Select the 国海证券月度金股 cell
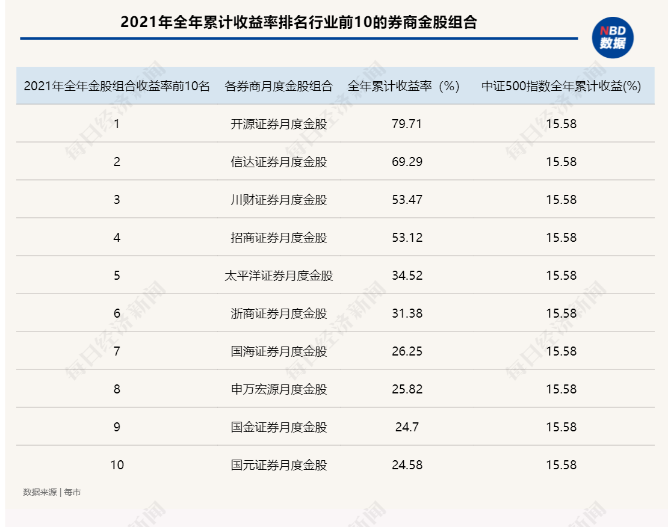The image size is (668, 527). (279, 351)
